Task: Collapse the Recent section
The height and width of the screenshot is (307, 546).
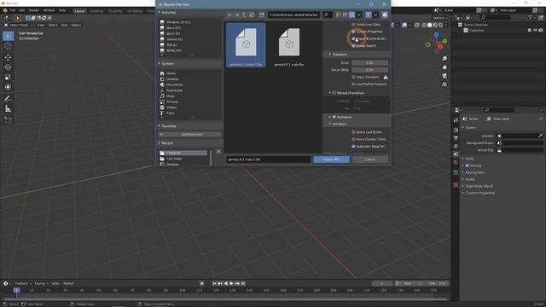Action: 160,143
